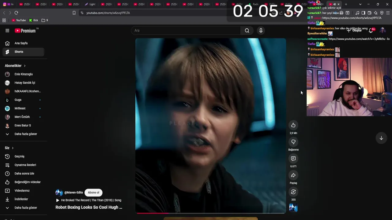This screenshot has width=392, height=220.
Task: Open Hatay Sandık İçi channel
Action: coord(23,83)
